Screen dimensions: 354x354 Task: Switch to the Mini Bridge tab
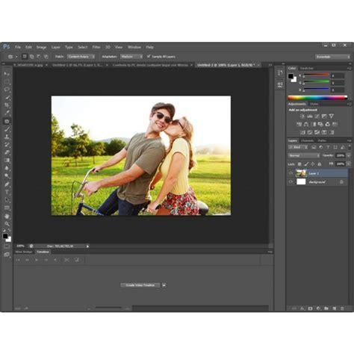coord(24,252)
